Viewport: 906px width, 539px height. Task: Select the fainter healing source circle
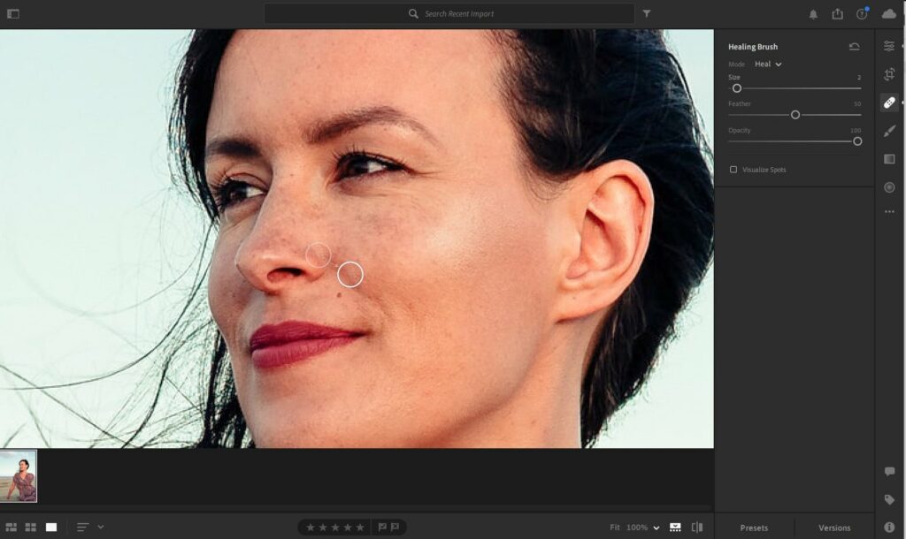pyautogui.click(x=318, y=255)
